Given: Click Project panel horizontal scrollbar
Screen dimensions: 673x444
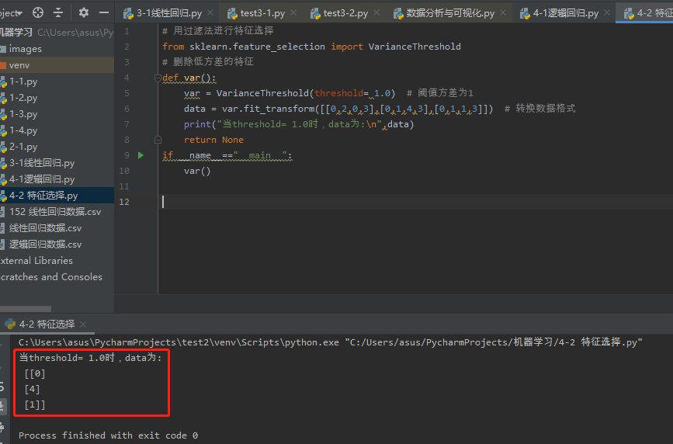Looking at the screenshot, I should (x=26, y=309).
